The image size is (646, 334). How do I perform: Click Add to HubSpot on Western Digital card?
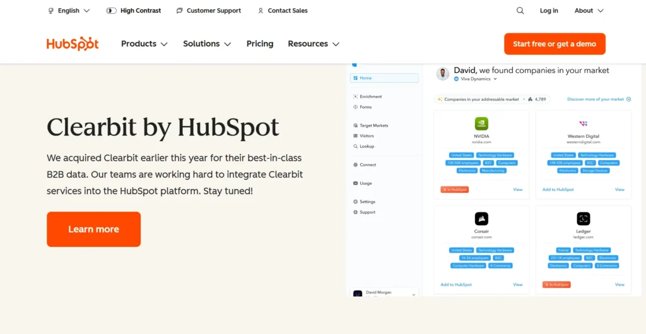558,190
